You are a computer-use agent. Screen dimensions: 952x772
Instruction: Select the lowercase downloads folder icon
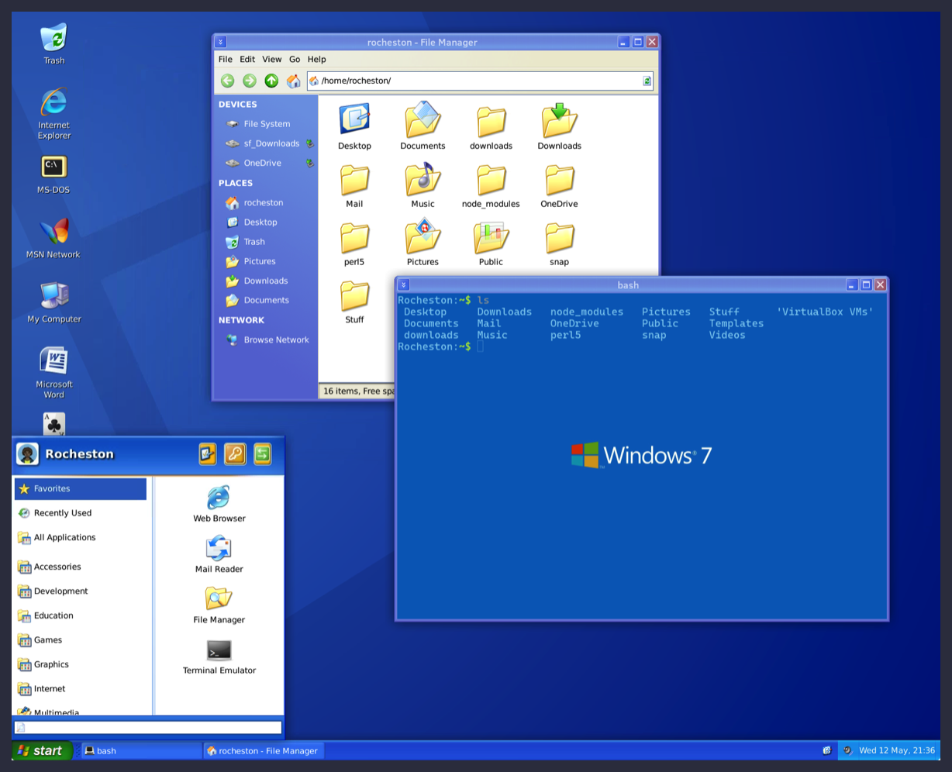(491, 121)
